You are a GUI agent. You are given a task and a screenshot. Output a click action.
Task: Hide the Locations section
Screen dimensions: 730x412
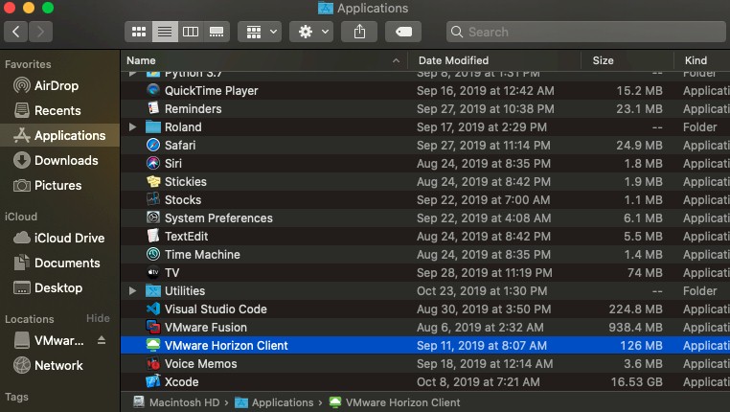click(98, 318)
